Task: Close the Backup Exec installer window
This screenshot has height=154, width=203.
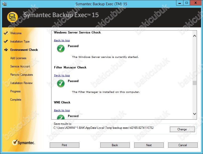Action: (x=196, y=3)
